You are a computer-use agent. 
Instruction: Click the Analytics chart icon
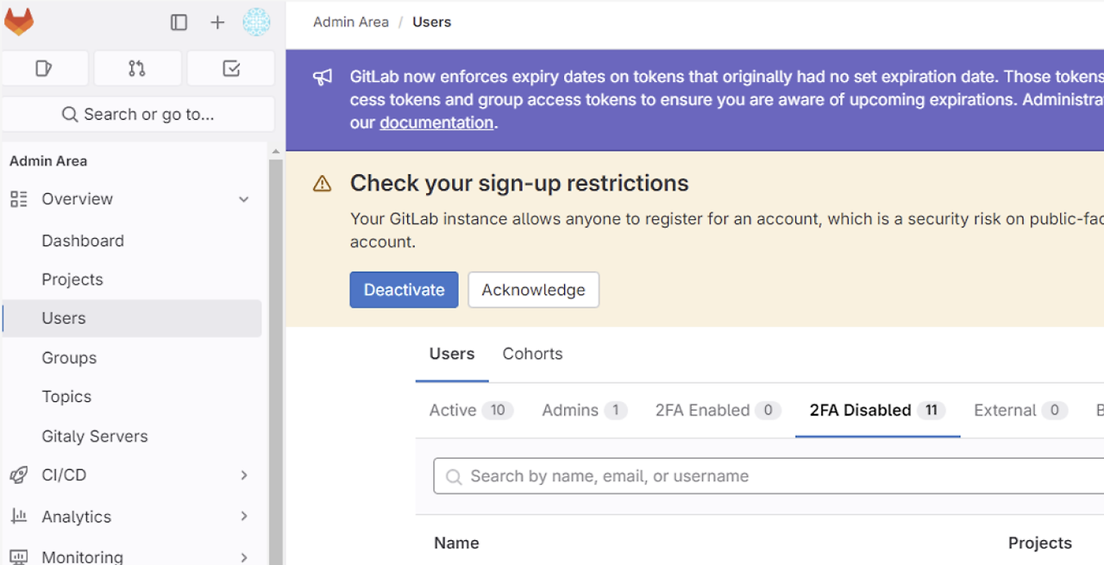[19, 516]
